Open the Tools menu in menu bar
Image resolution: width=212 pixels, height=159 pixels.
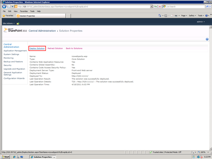tap(32, 11)
